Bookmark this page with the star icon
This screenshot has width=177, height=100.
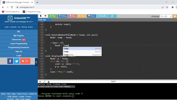coord(167,7)
